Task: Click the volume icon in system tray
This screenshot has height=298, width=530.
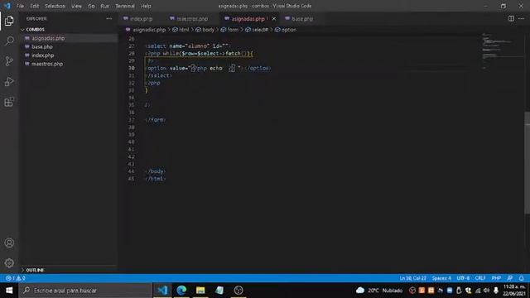Action: pos(486,291)
